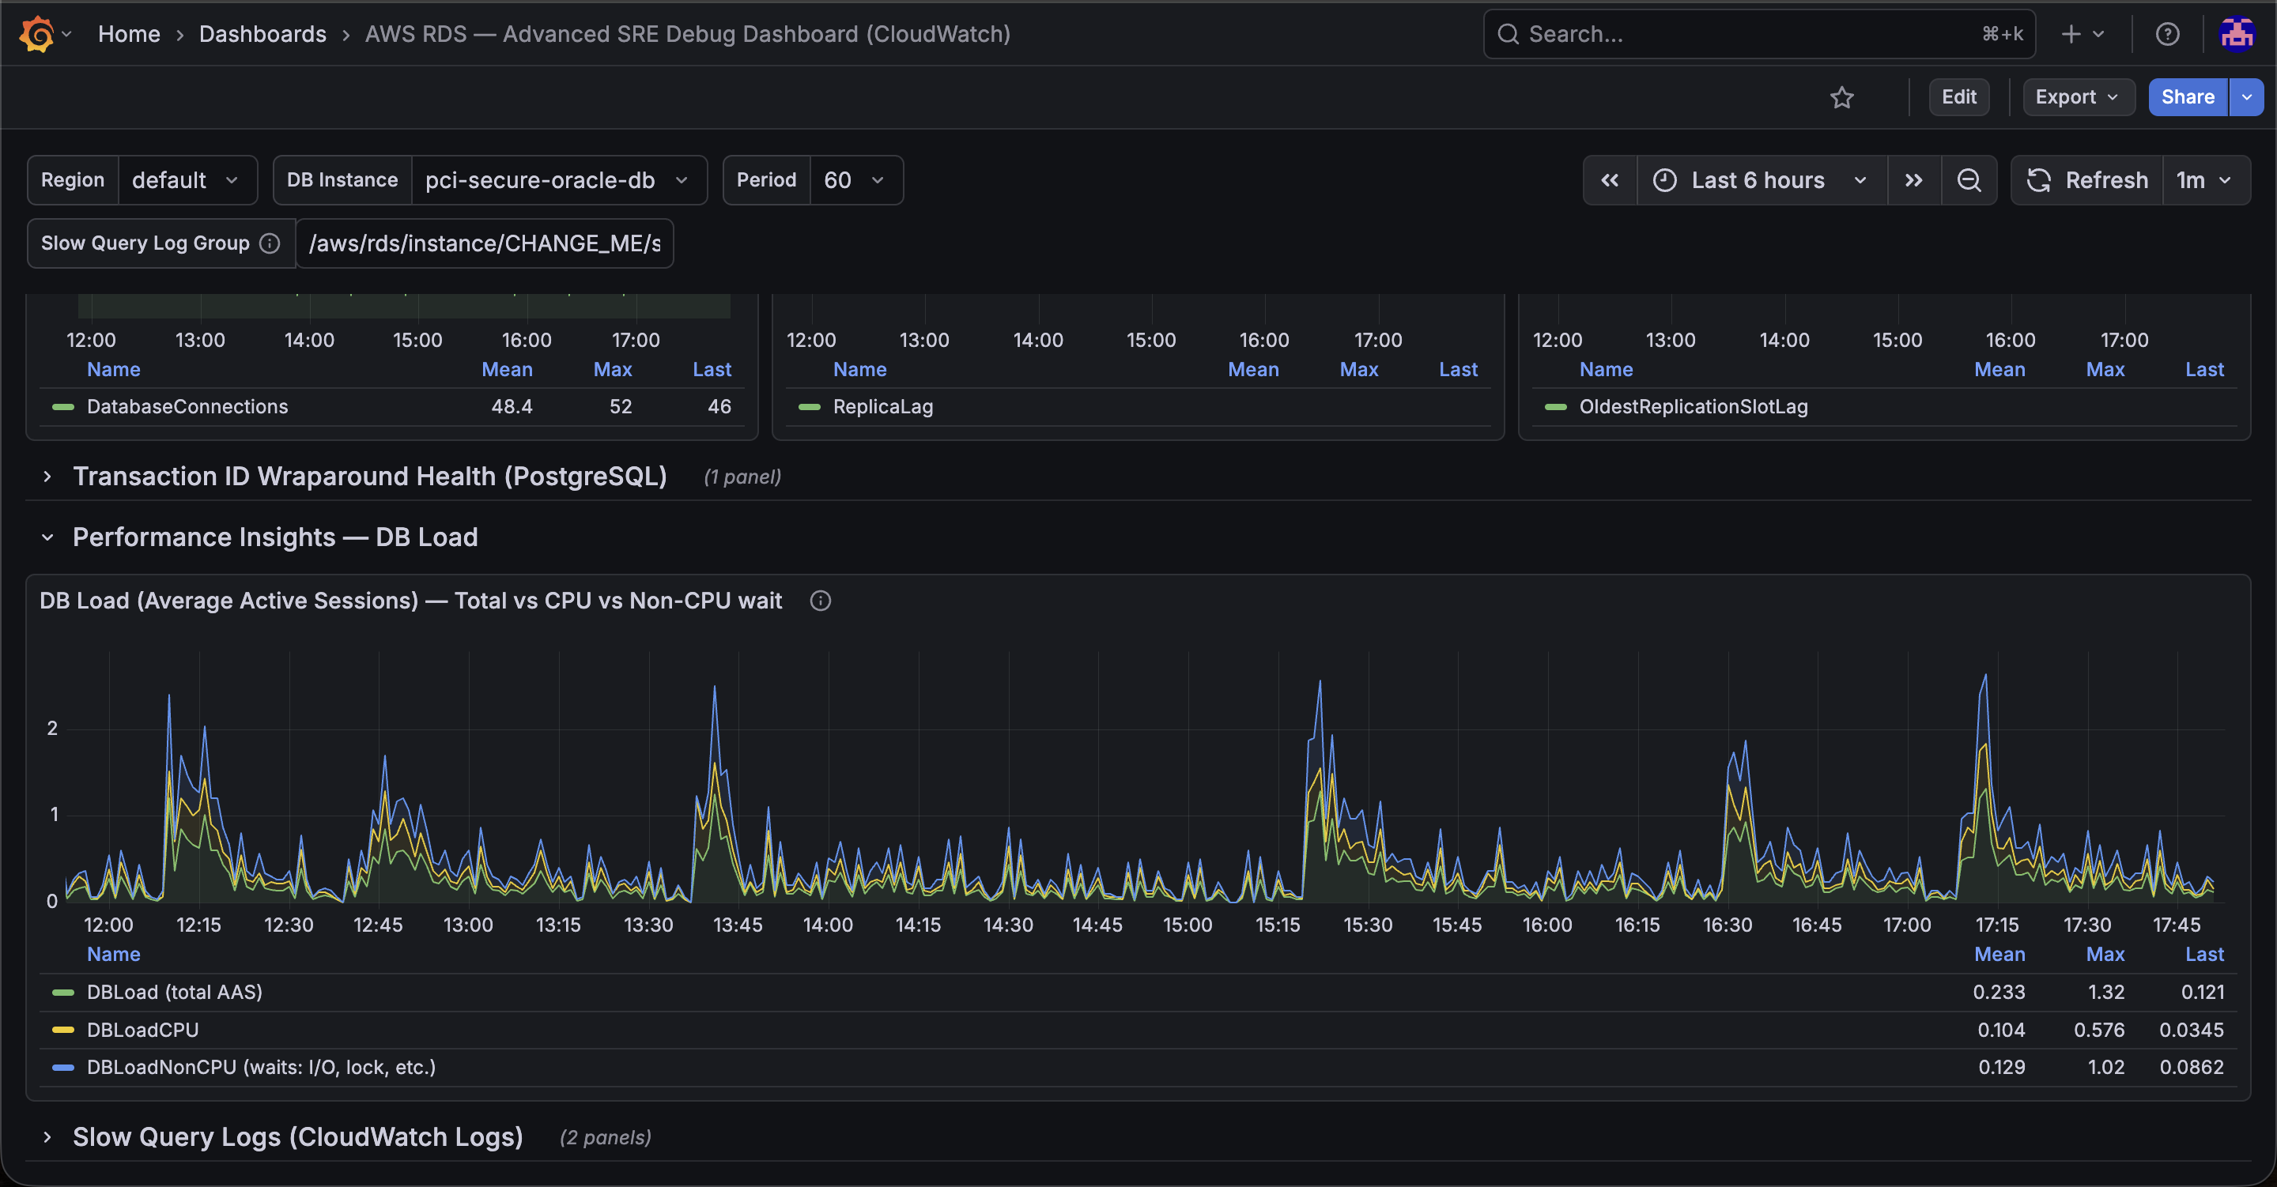Collapse Performance Insights — DB Load row
2277x1187 pixels.
click(x=275, y=537)
